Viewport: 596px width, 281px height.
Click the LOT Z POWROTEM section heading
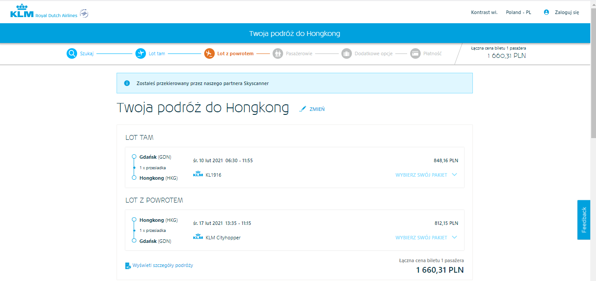point(154,200)
